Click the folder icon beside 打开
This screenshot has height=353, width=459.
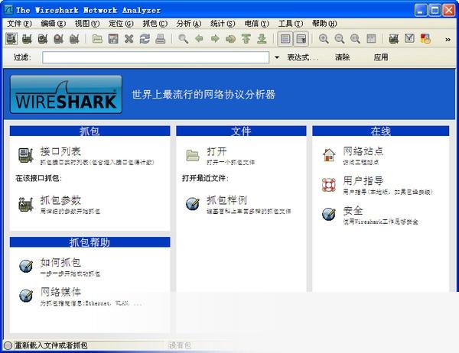tap(193, 155)
